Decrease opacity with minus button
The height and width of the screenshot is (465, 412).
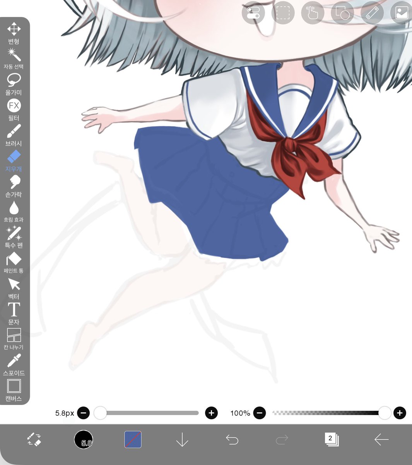click(x=260, y=413)
